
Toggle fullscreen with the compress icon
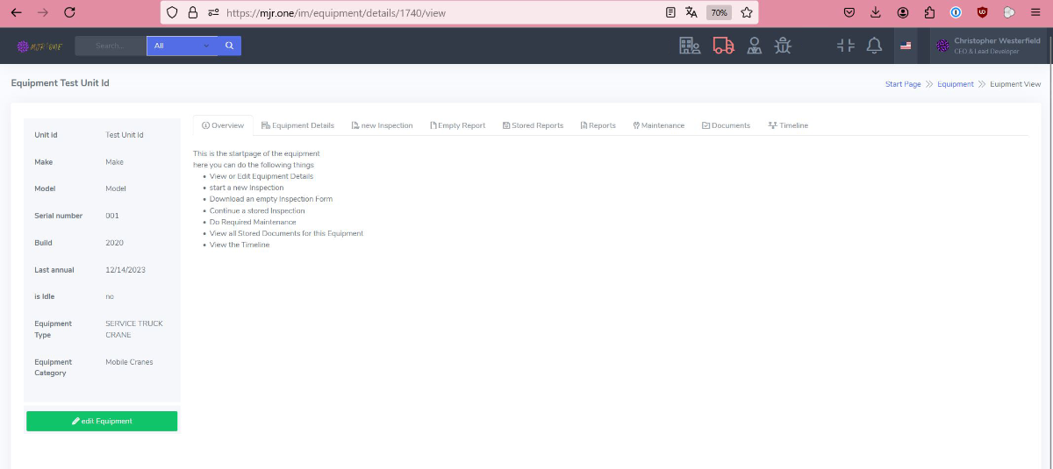coord(845,46)
